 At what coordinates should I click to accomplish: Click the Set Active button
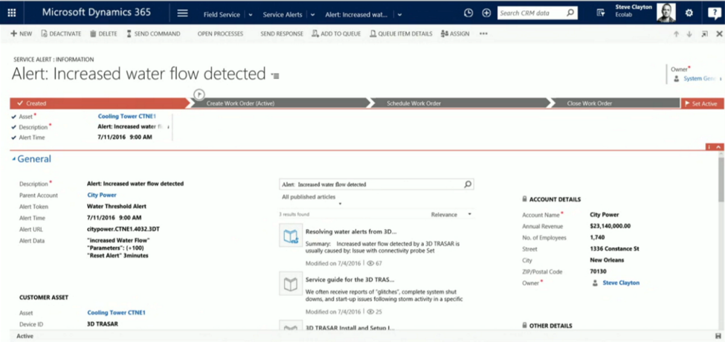click(x=700, y=103)
